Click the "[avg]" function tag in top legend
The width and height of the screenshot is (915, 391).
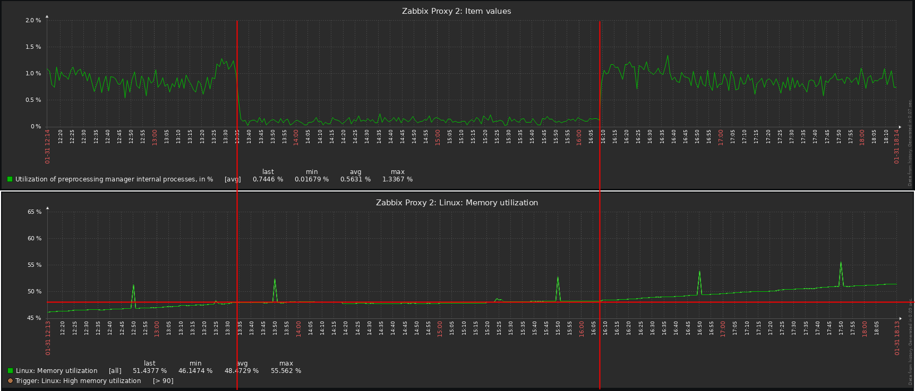click(233, 179)
